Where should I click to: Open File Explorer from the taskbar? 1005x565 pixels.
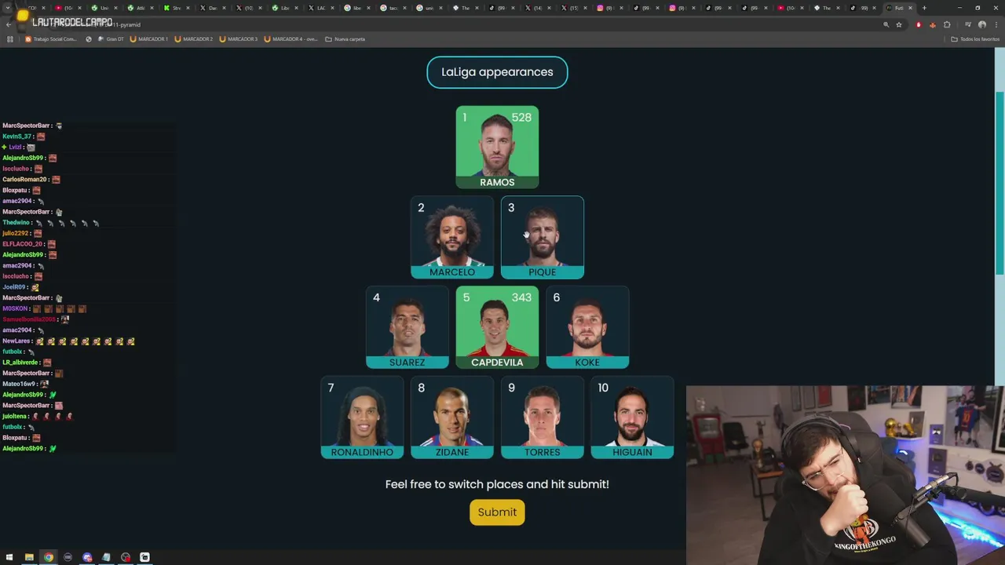pyautogui.click(x=29, y=557)
